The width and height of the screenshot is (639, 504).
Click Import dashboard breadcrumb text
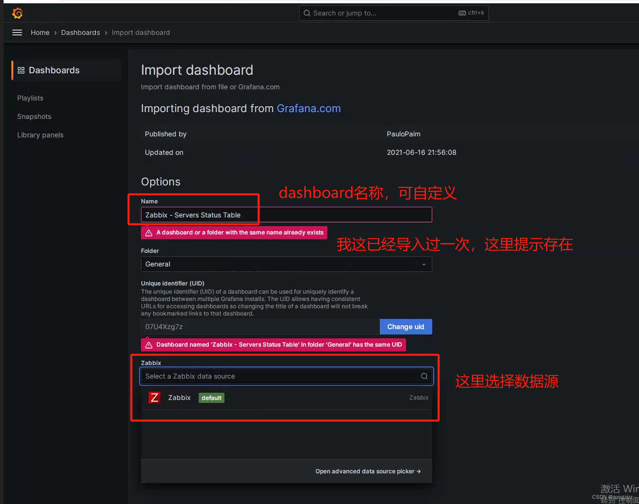click(x=141, y=33)
